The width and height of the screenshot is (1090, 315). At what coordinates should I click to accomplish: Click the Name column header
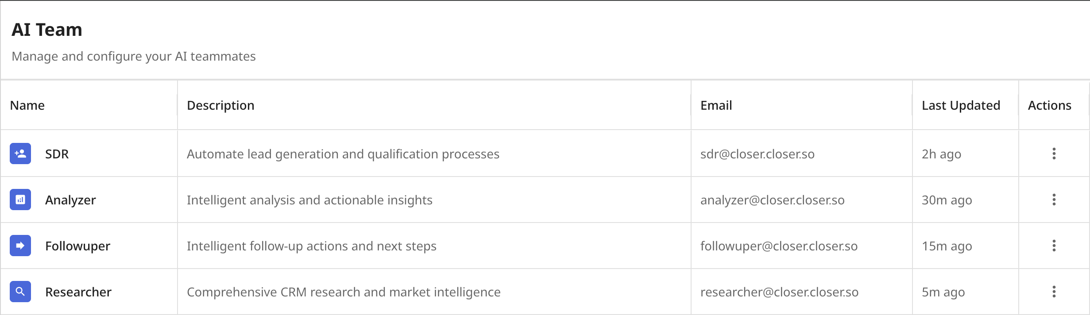[27, 105]
